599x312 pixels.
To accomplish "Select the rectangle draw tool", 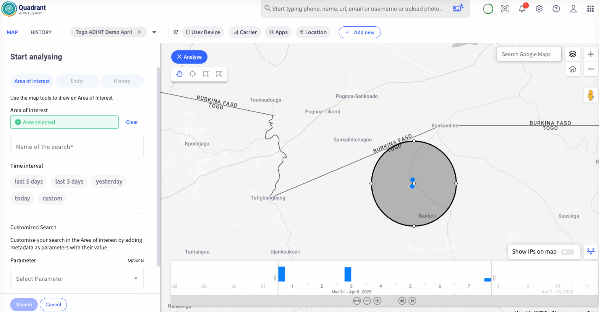I will click(x=206, y=74).
